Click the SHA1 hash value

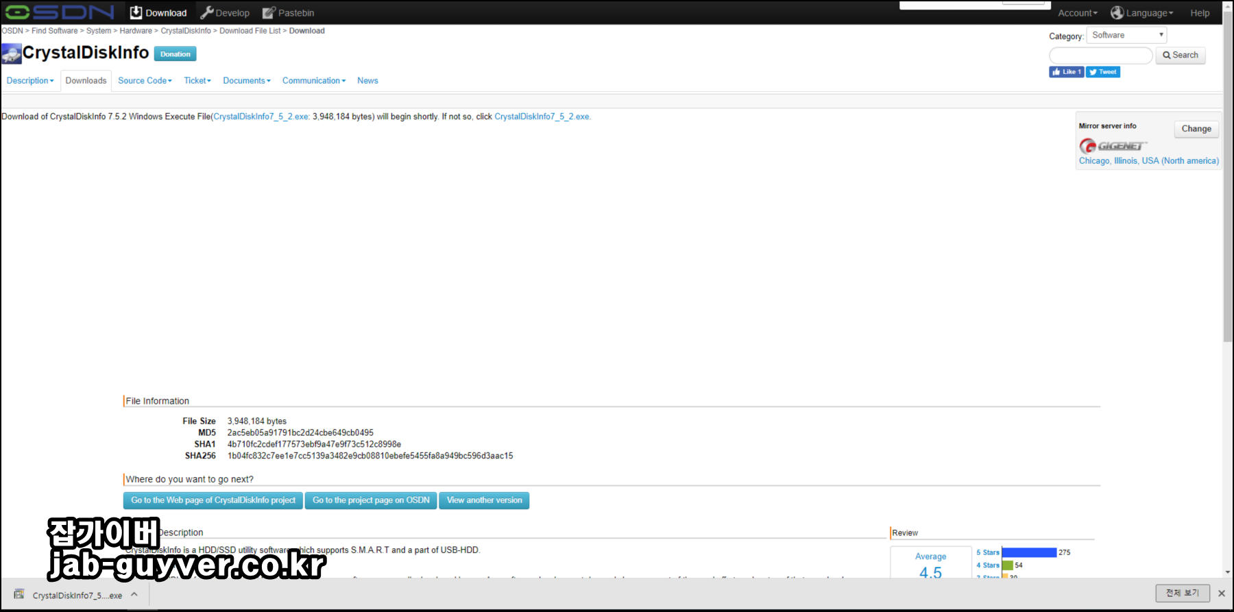pyautogui.click(x=314, y=444)
